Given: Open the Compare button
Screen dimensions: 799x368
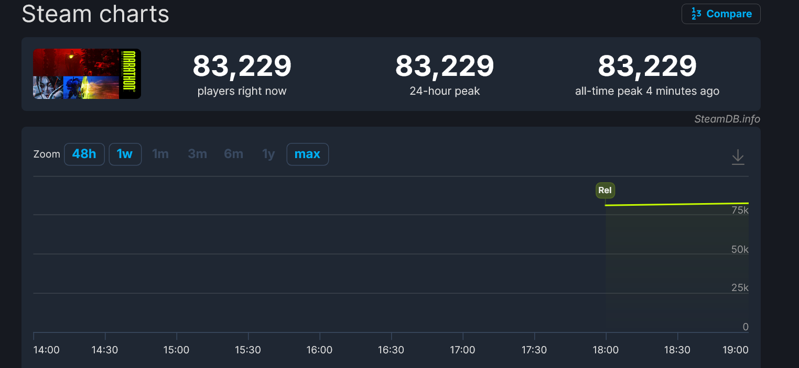Looking at the screenshot, I should click(x=721, y=14).
